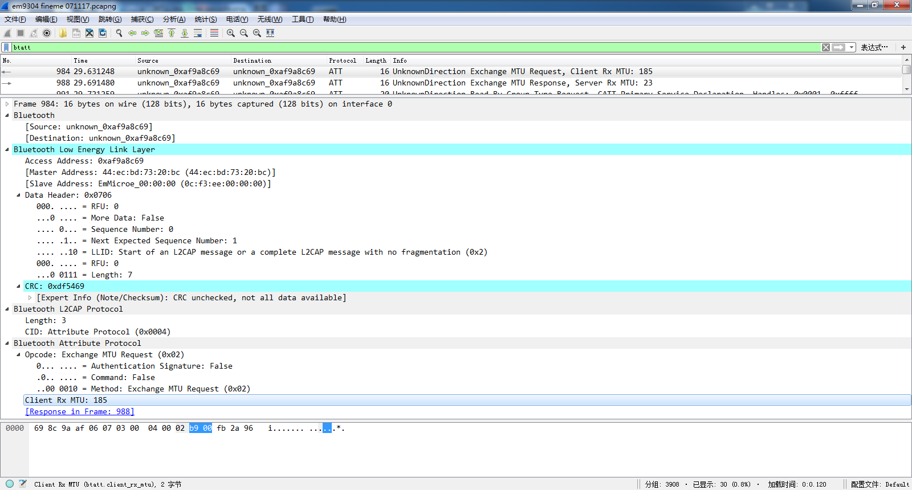Viewport: 912px width, 490px height.
Task: Open Find Packet magnifier icon
Action: click(x=119, y=33)
